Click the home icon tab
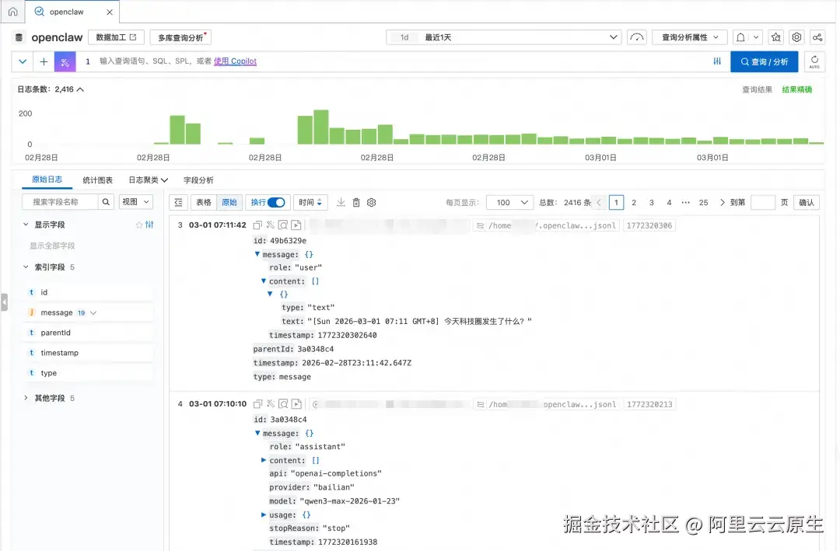 [13, 11]
